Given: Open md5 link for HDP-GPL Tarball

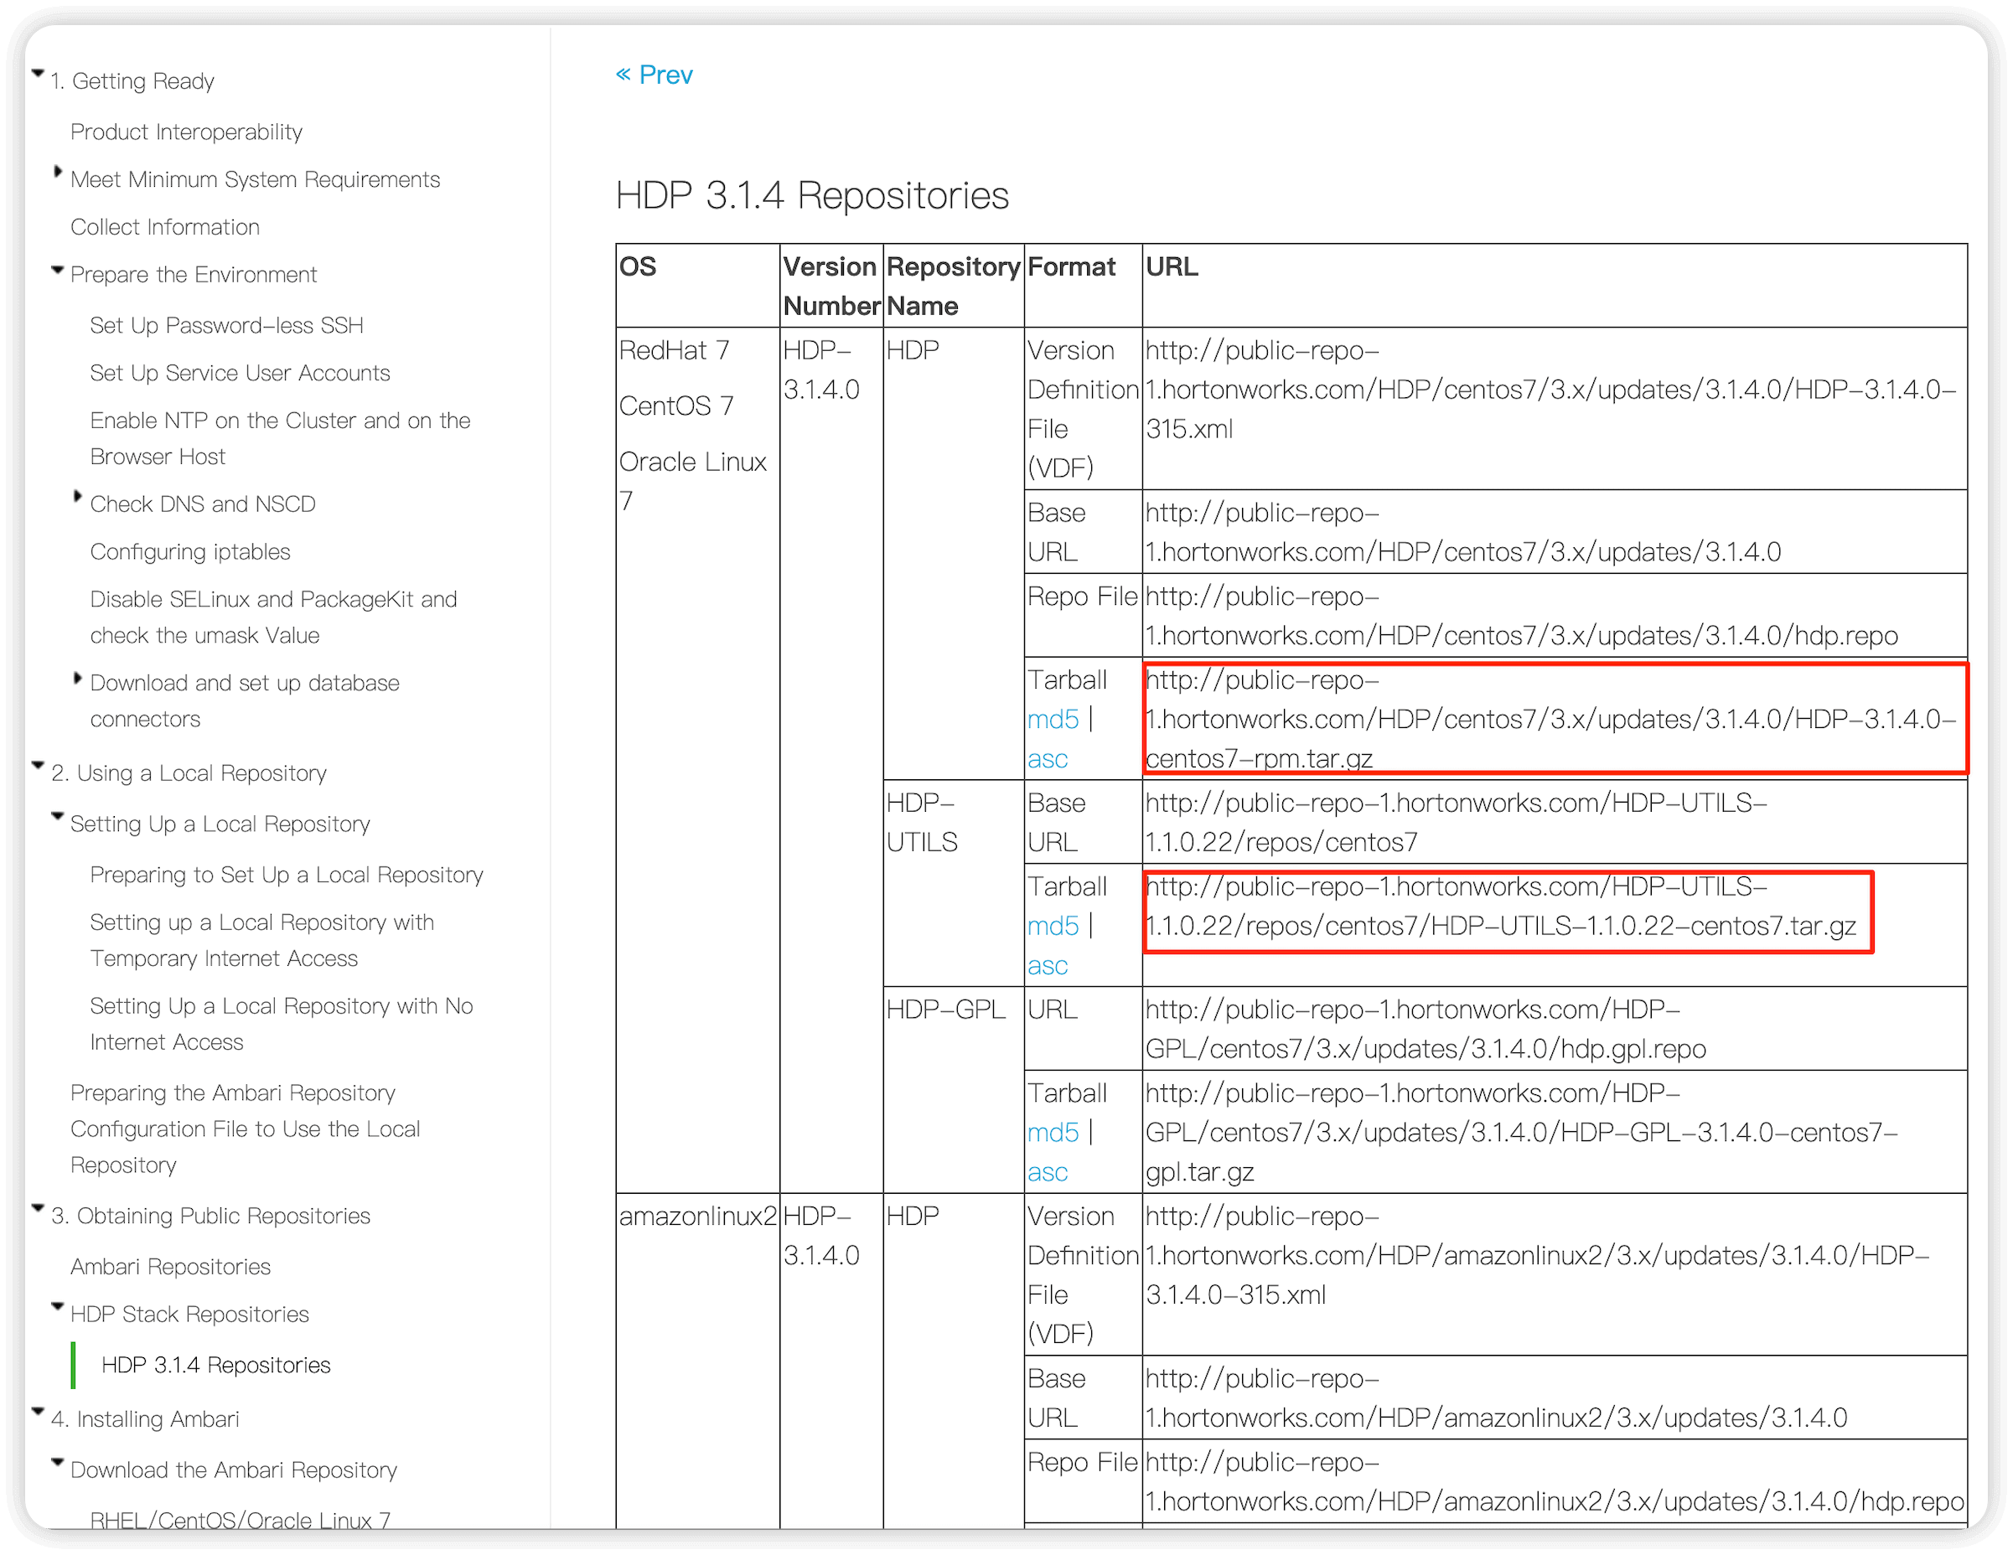Looking at the screenshot, I should 1053,1132.
